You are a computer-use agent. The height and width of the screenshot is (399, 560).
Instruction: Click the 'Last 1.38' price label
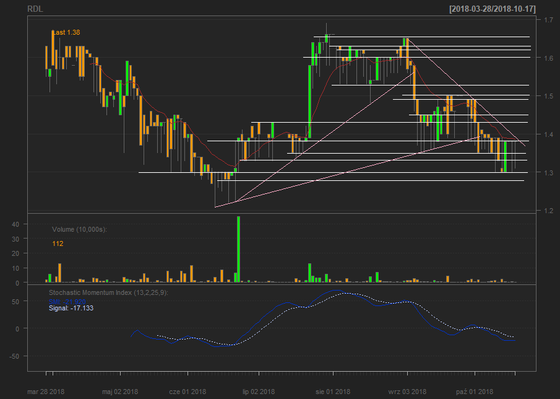point(66,33)
